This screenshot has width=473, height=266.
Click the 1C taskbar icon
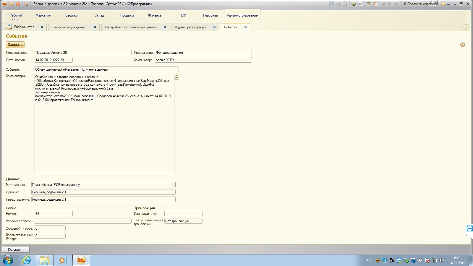81,260
